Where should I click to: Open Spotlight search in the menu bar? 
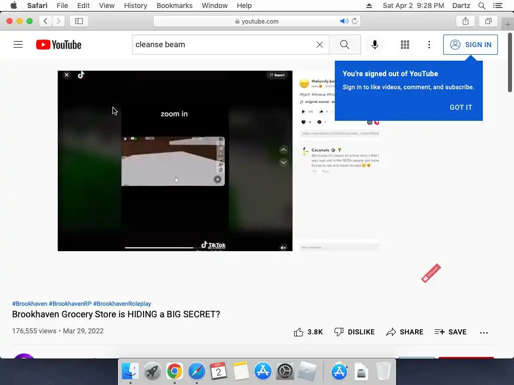481,6
